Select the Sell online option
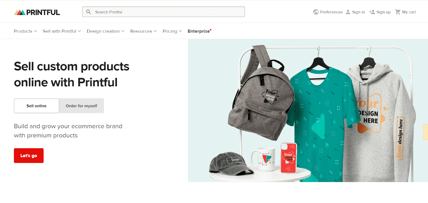Screen dimensions: 428x203 pos(36,106)
